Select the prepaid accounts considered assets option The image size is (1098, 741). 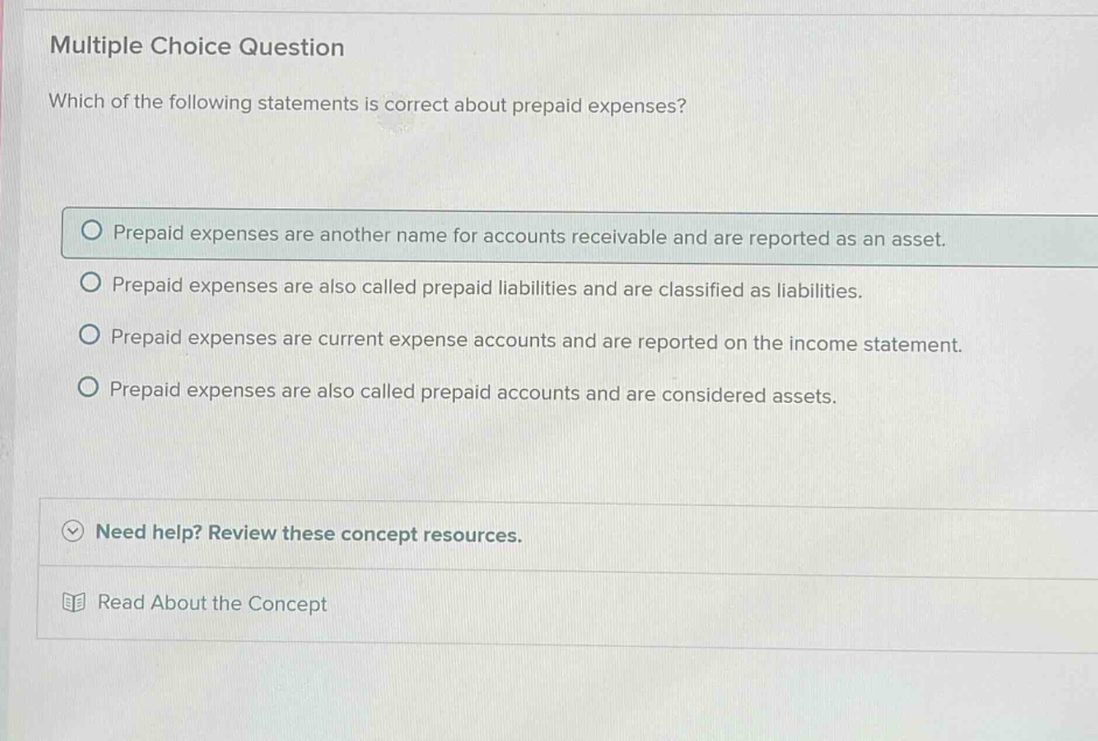[92, 388]
